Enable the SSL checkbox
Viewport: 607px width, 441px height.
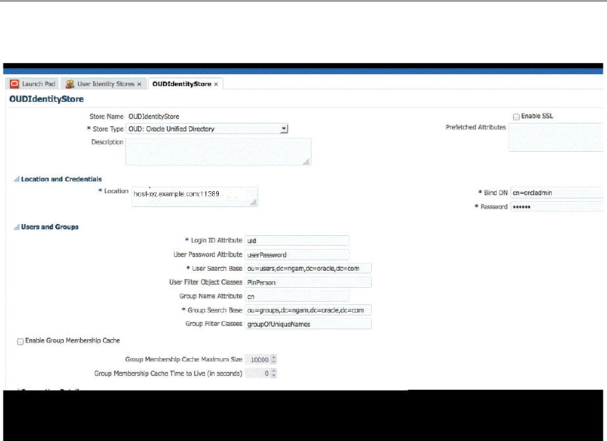click(516, 116)
